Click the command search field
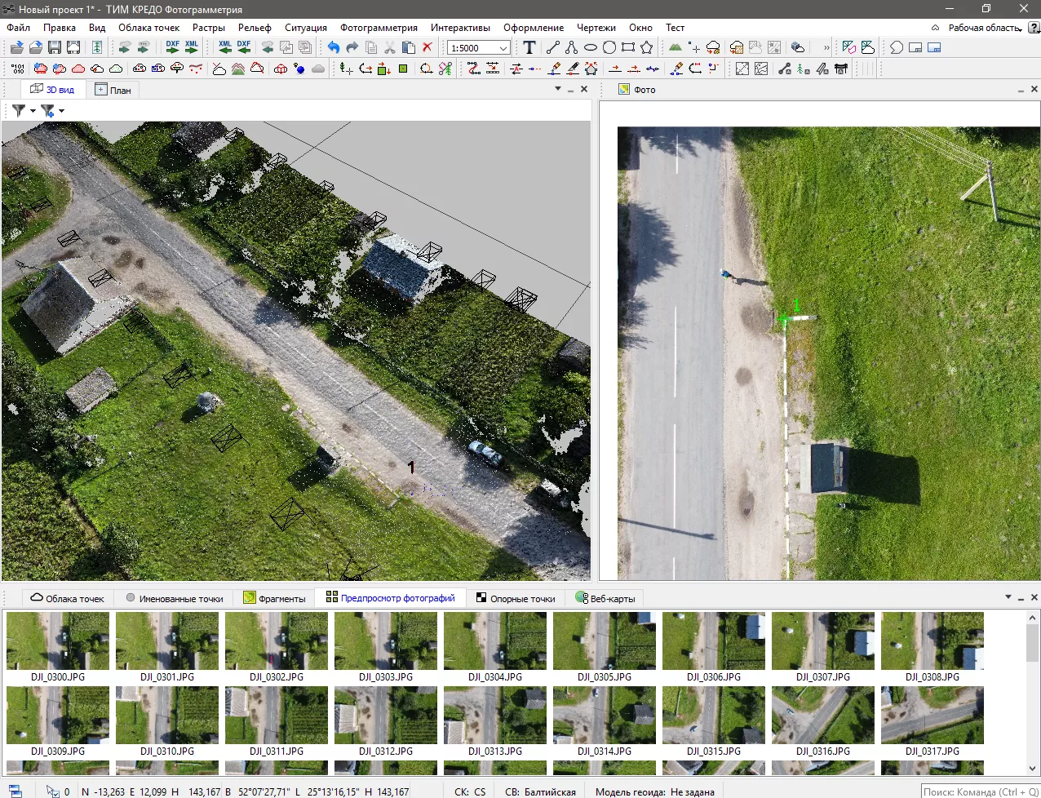This screenshot has height=798, width=1041. 979,791
